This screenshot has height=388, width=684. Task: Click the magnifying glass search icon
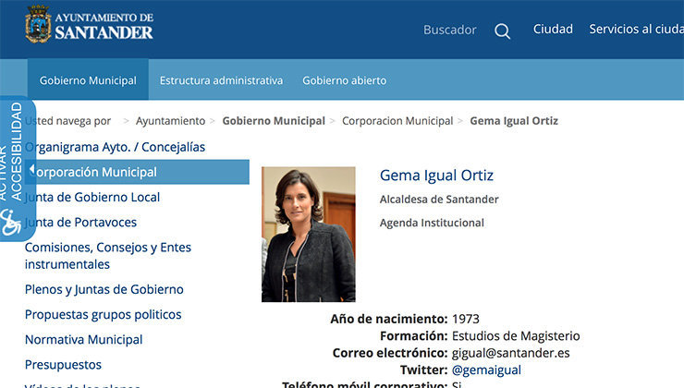pos(502,30)
